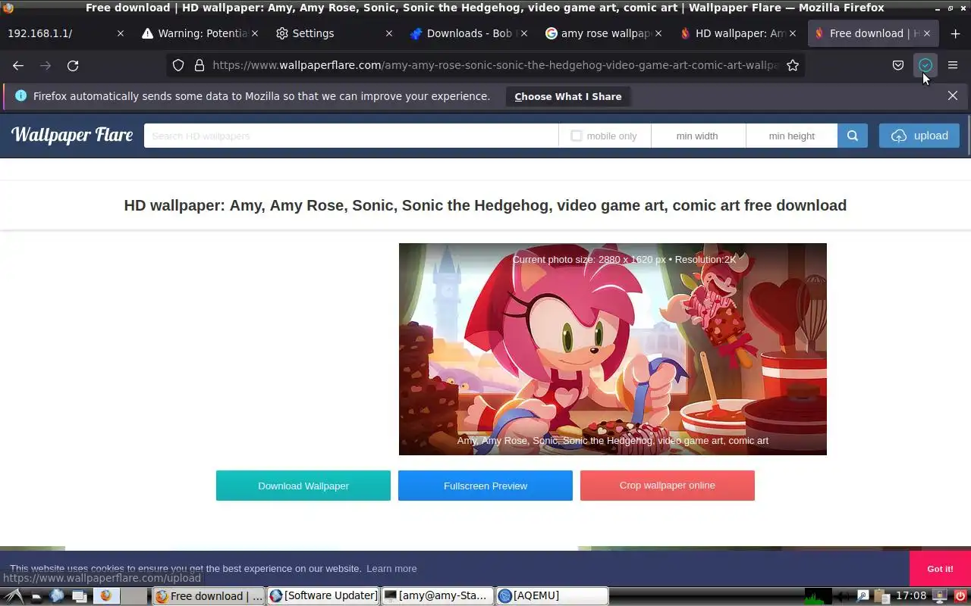Switch to the Downloads - Bob tab

click(x=469, y=33)
